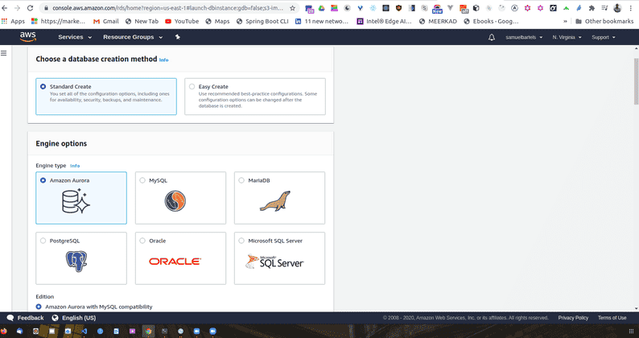Open the Spring Boot CLI bookmark

click(262, 21)
